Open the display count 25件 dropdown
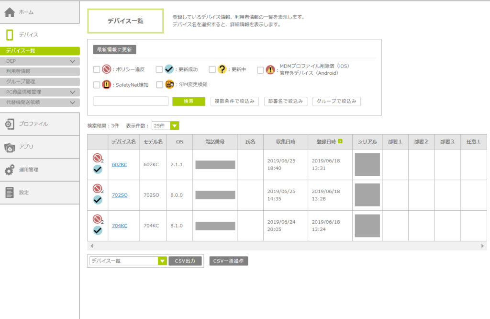The width and height of the screenshot is (490, 319). coord(165,126)
